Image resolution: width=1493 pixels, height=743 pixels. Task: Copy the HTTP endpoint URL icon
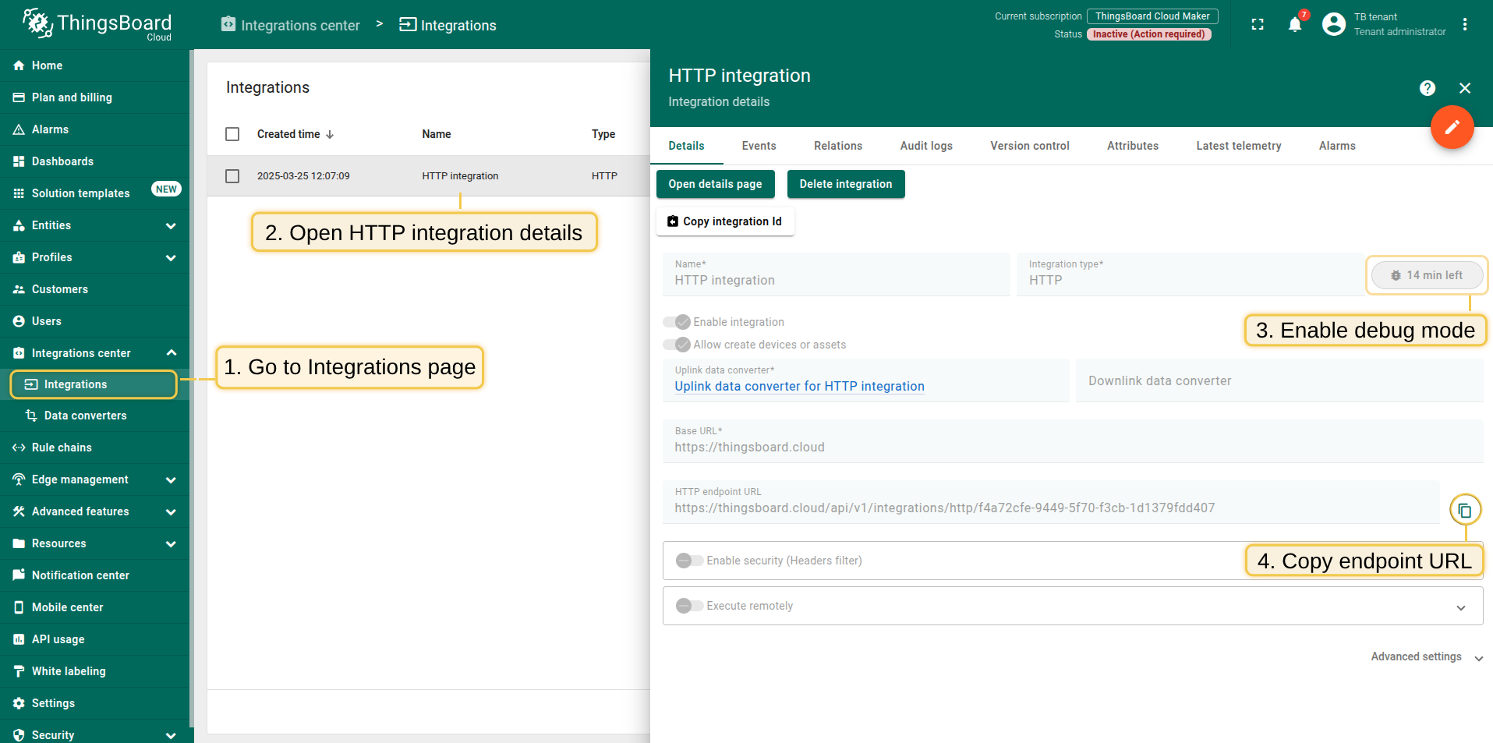(1464, 511)
